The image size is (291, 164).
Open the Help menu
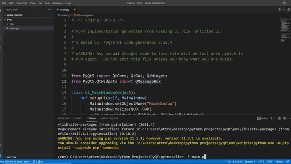click(68, 3)
